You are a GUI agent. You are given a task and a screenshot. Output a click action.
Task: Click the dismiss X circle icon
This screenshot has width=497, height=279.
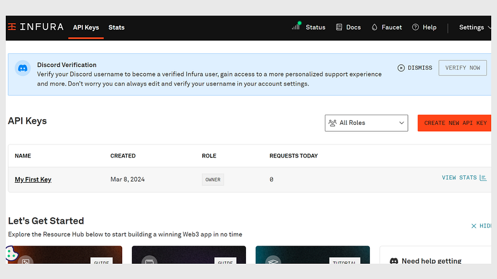coord(401,68)
